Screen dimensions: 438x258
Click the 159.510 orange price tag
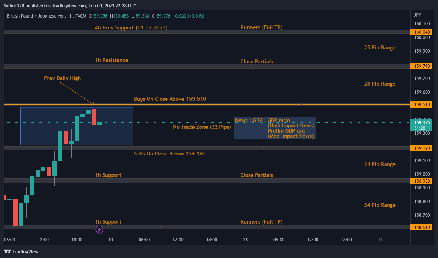[421, 105]
